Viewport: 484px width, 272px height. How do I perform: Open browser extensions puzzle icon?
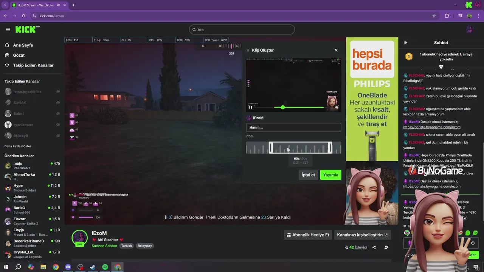(x=447, y=16)
